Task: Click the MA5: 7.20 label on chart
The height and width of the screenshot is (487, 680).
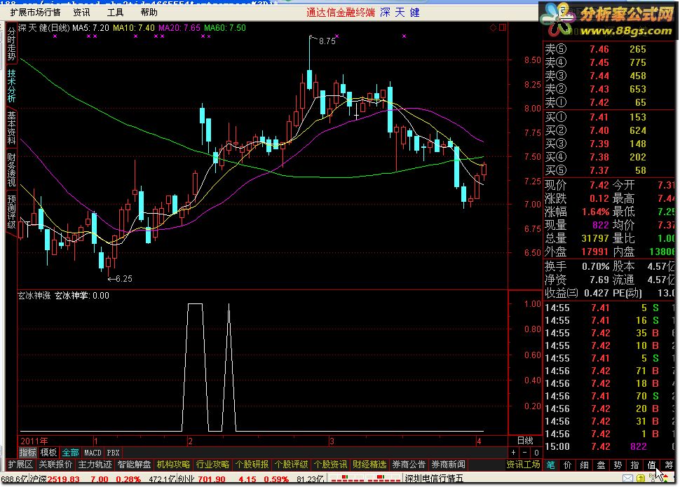Action: pyautogui.click(x=90, y=28)
